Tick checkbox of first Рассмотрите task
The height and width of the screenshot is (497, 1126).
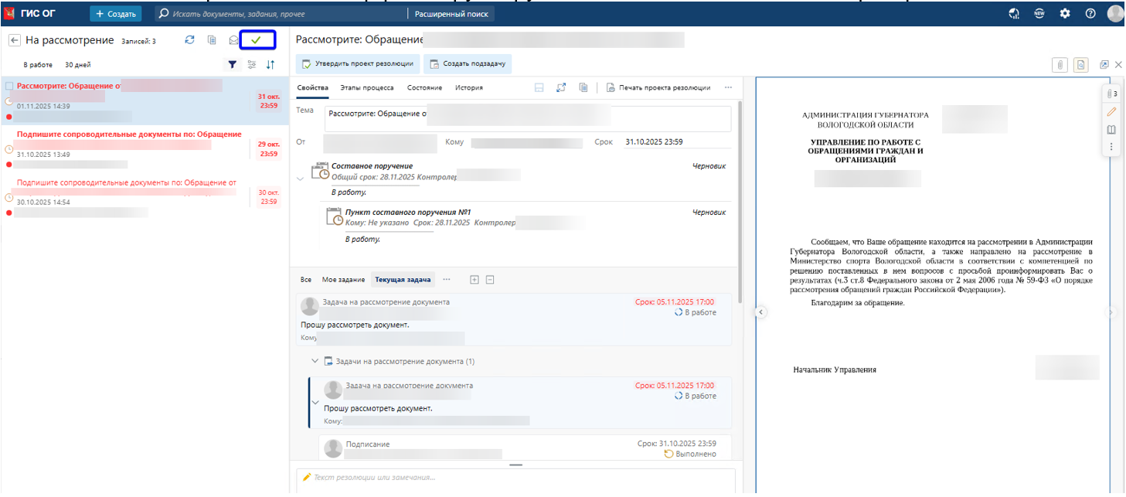click(9, 86)
